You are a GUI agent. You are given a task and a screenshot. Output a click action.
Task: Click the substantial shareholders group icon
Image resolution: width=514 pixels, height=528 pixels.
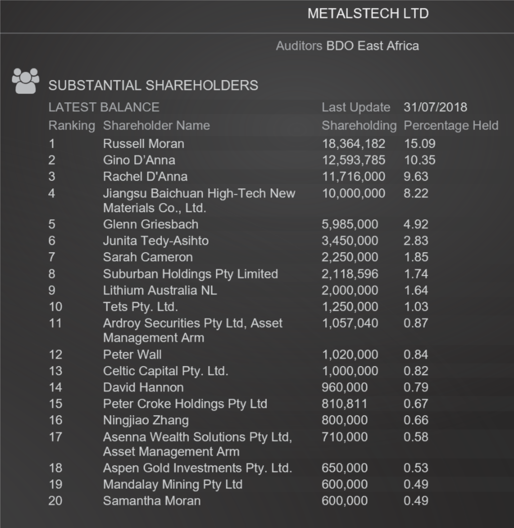pyautogui.click(x=25, y=81)
